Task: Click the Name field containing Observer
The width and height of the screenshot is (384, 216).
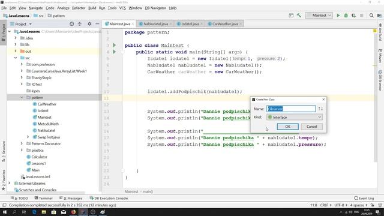Action: (x=291, y=109)
